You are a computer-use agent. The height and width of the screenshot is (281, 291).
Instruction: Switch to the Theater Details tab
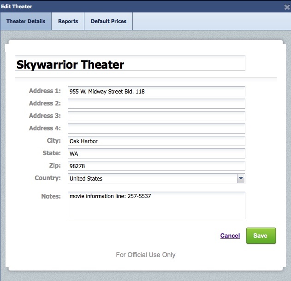click(x=26, y=21)
